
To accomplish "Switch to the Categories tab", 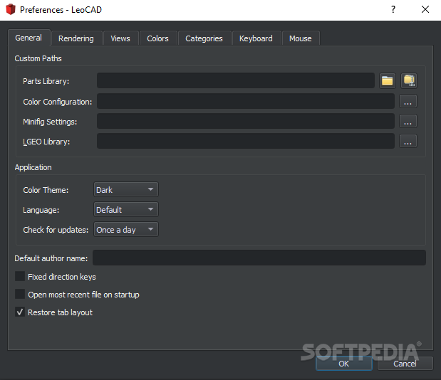I will coord(204,38).
